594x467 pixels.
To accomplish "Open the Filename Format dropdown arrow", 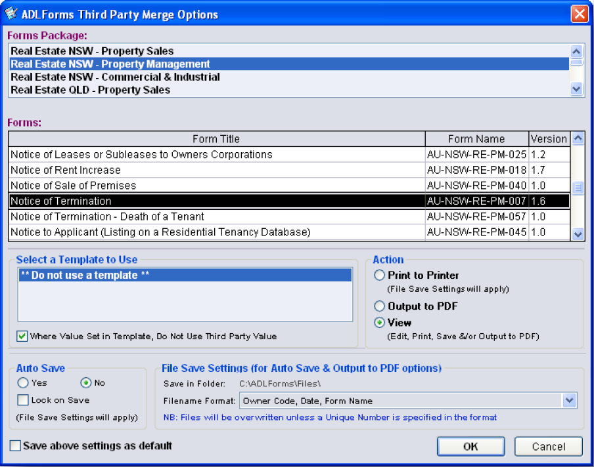I will [x=570, y=401].
